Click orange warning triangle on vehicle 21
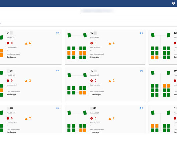The height and width of the screenshot is (148, 177). pyautogui.click(x=26, y=43)
